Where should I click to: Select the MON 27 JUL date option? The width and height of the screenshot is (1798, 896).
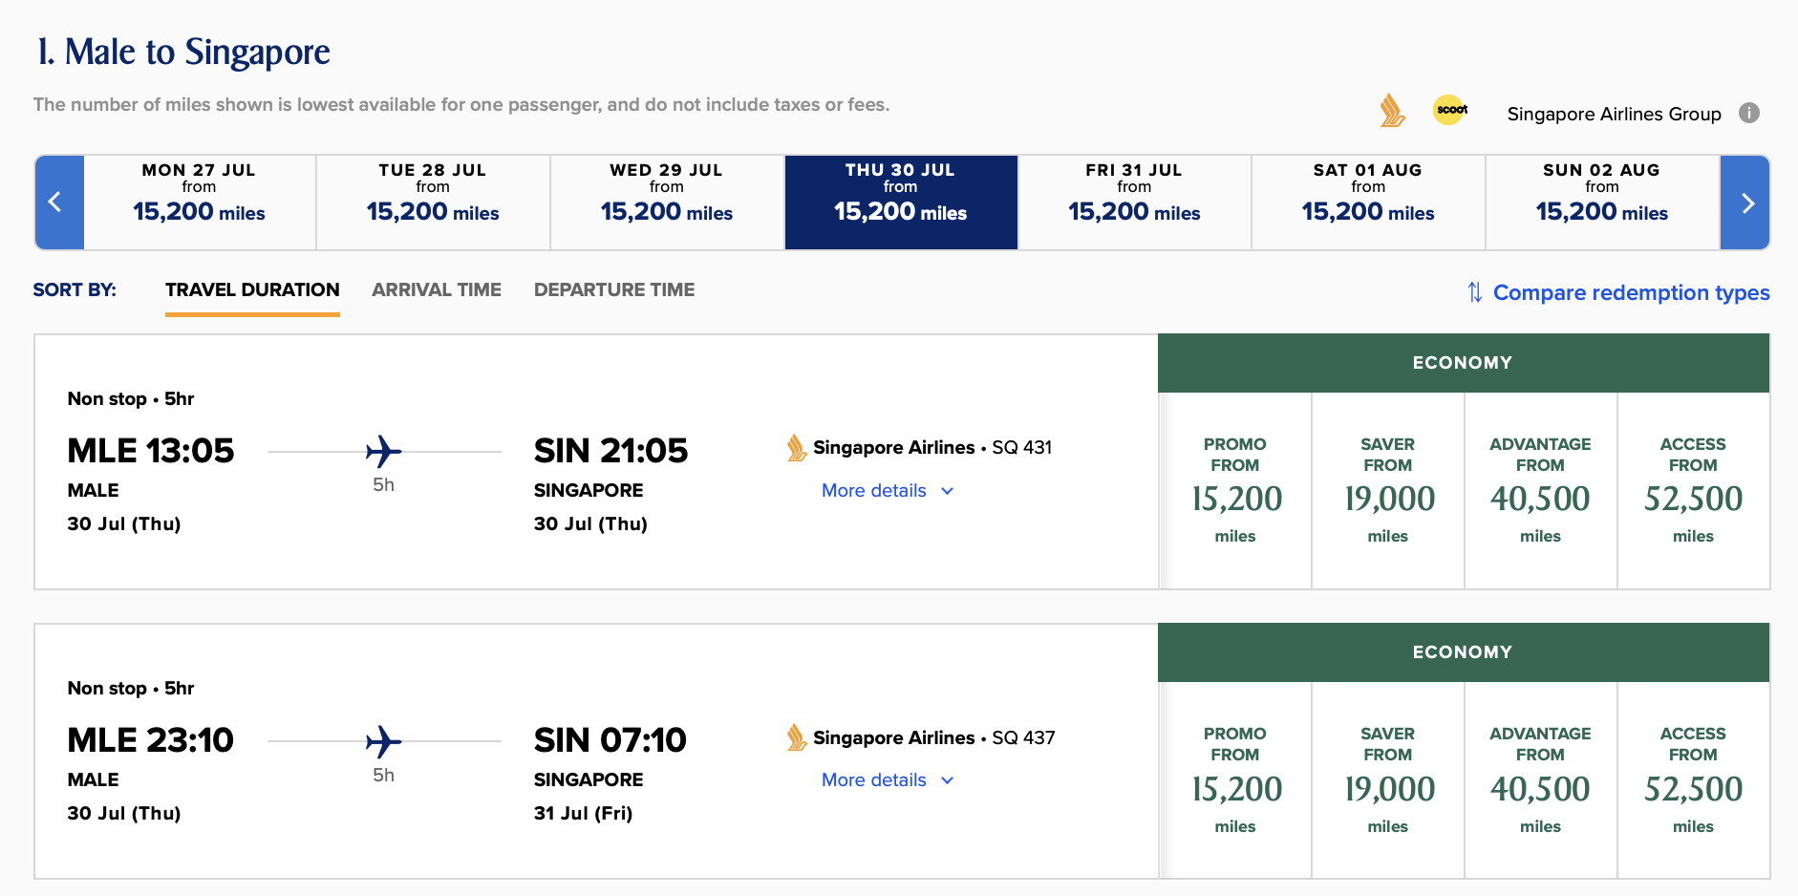pyautogui.click(x=199, y=203)
